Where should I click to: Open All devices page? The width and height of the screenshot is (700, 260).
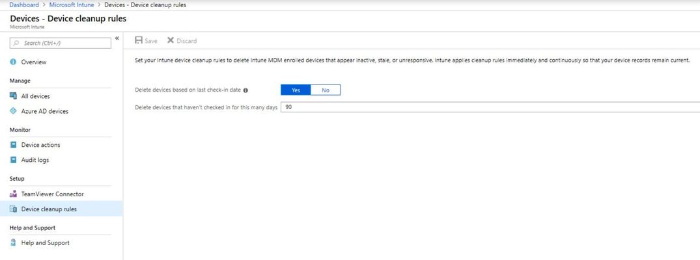pyautogui.click(x=36, y=96)
